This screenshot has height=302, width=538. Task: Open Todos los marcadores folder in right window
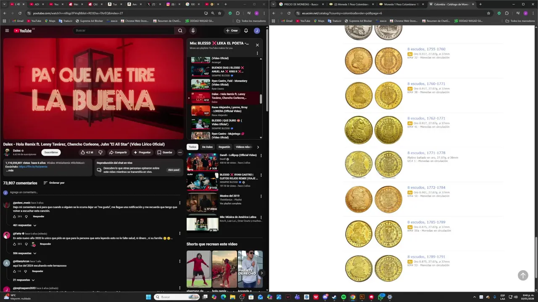(520, 21)
